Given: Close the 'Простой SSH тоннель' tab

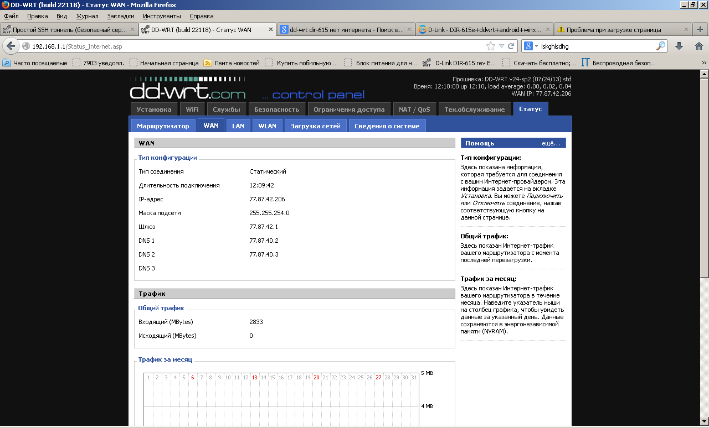Looking at the screenshot, I should coord(132,29).
